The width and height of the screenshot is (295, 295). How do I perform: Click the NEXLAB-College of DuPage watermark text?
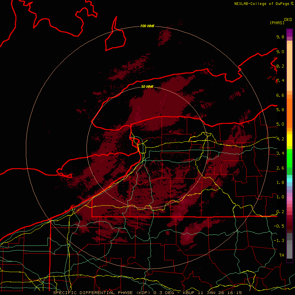[262, 4]
